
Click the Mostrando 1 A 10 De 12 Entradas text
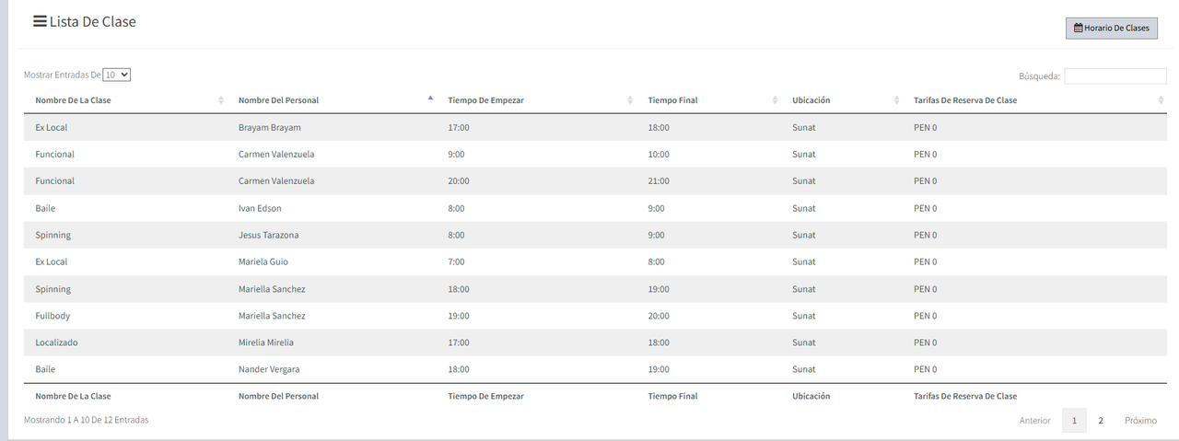coord(86,420)
